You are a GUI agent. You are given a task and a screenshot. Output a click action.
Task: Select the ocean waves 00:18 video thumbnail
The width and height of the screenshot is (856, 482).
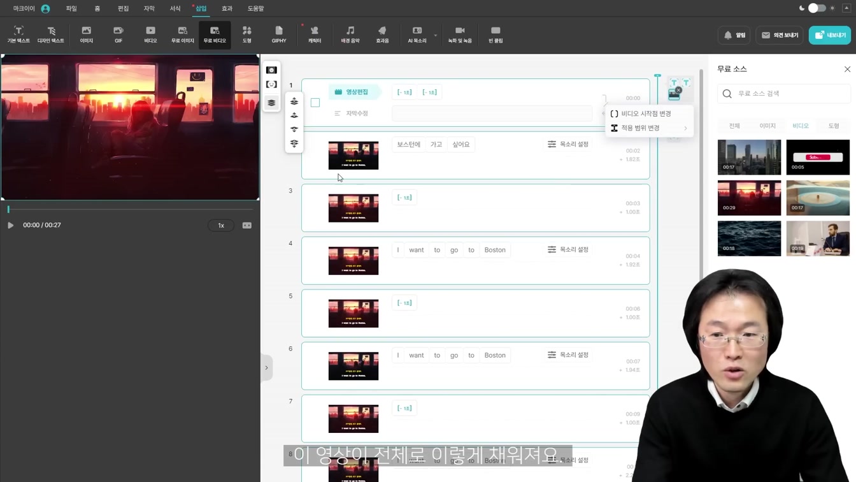point(749,238)
